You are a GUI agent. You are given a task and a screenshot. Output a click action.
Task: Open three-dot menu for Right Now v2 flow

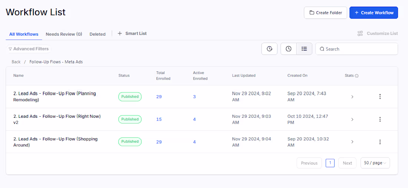pyautogui.click(x=380, y=119)
